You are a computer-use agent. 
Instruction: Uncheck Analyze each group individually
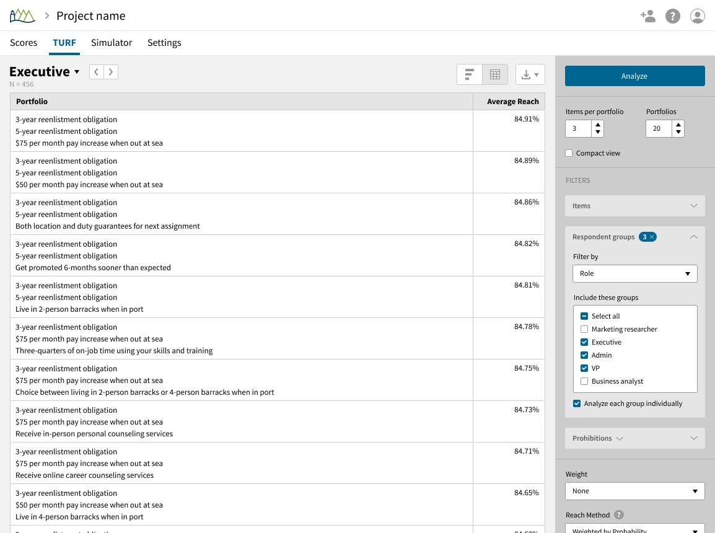[577, 403]
